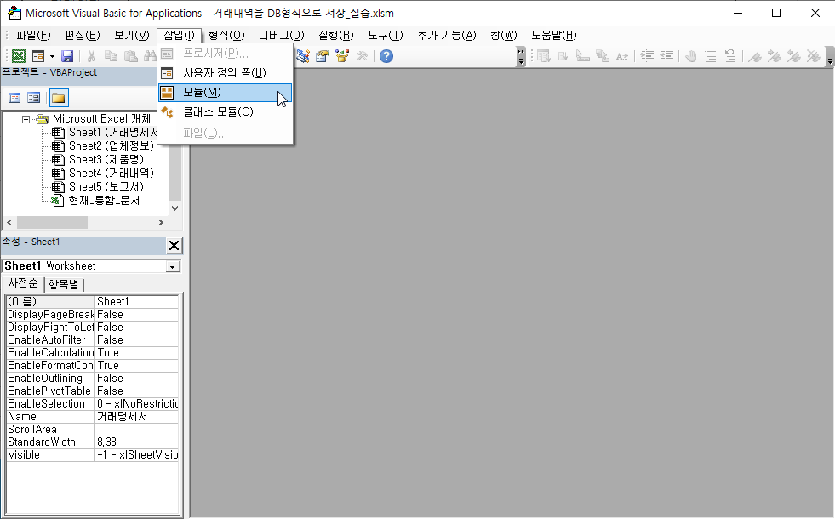
Task: Click the ScrollArea property row
Action: tap(93, 430)
